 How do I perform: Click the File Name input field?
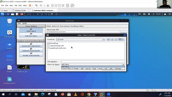pyautogui.click(x=93, y=62)
